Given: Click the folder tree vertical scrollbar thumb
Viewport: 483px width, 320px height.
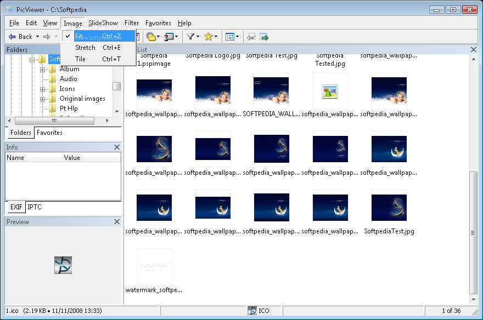Looking at the screenshot, I should pyautogui.click(x=116, y=87).
